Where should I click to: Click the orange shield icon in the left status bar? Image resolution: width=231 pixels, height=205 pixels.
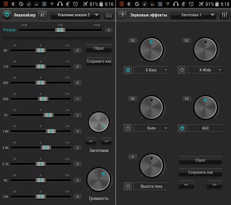pyautogui.click(x=5, y=4)
